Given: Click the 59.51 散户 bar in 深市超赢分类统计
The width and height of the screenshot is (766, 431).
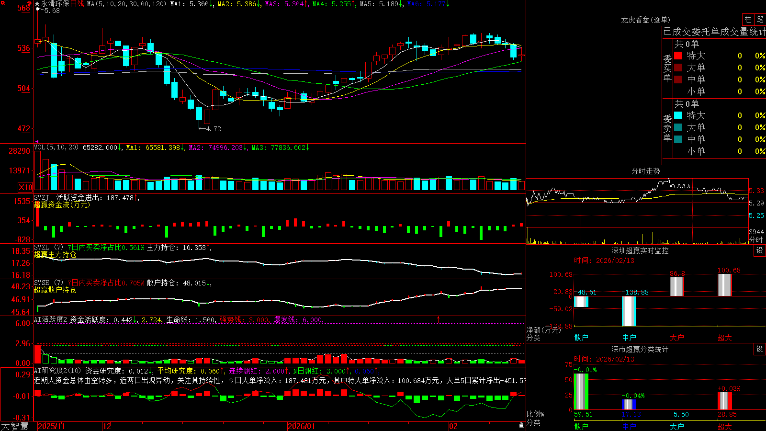Looking at the screenshot, I should pos(581,392).
